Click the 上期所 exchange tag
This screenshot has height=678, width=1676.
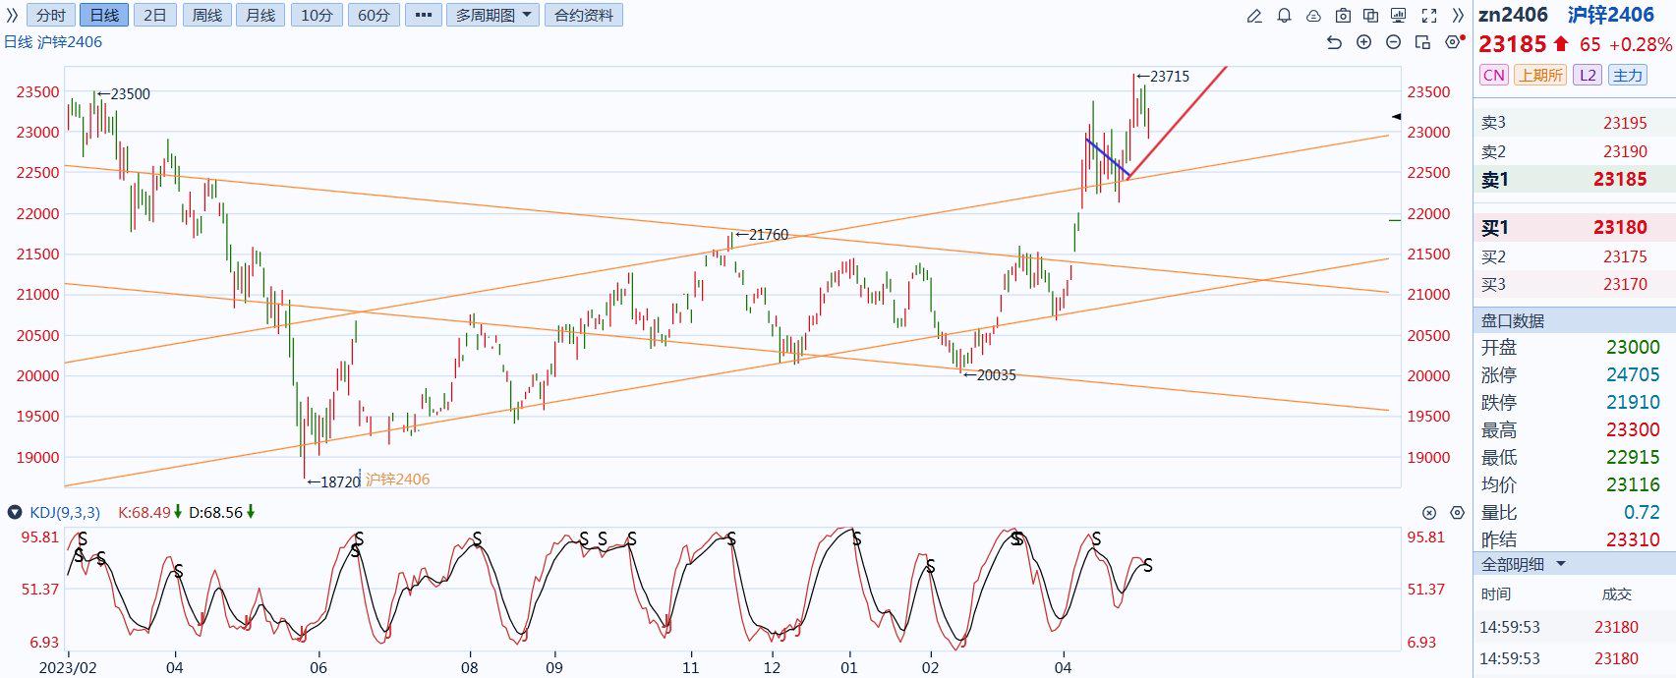1539,75
